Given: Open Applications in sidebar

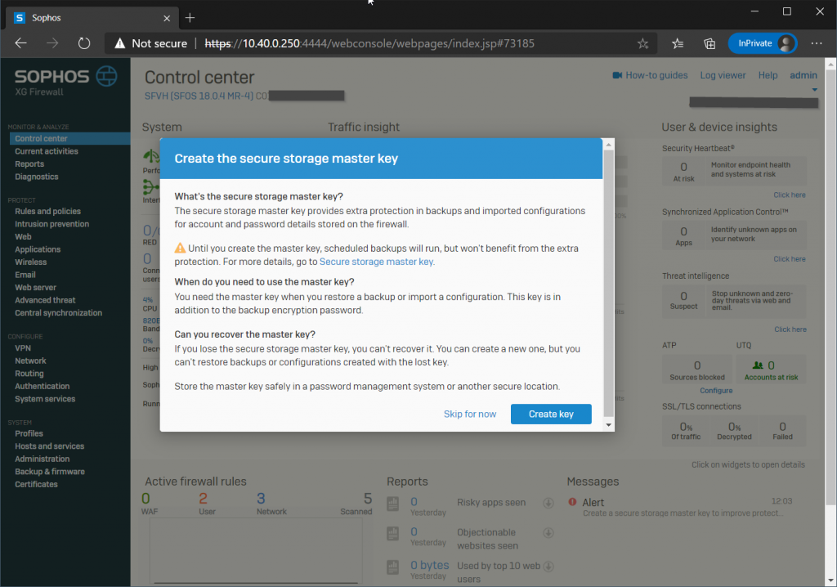Looking at the screenshot, I should [38, 249].
